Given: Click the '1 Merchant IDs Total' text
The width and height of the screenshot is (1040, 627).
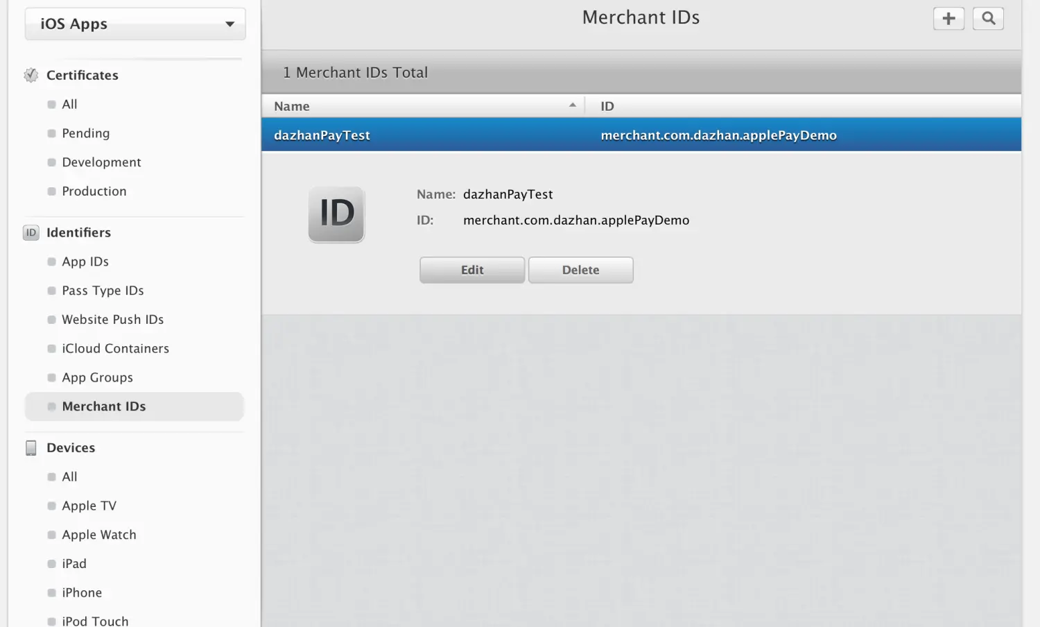Looking at the screenshot, I should [355, 73].
